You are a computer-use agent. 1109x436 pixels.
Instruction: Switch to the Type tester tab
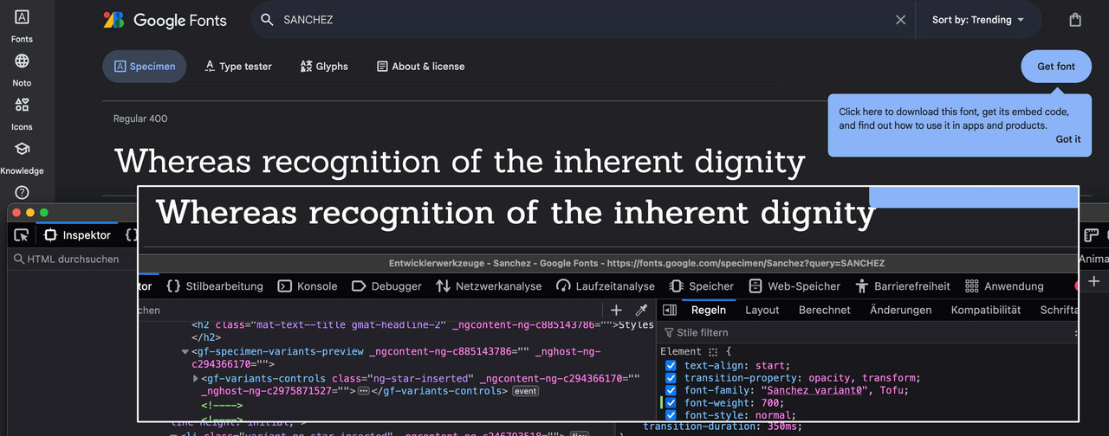pos(238,67)
